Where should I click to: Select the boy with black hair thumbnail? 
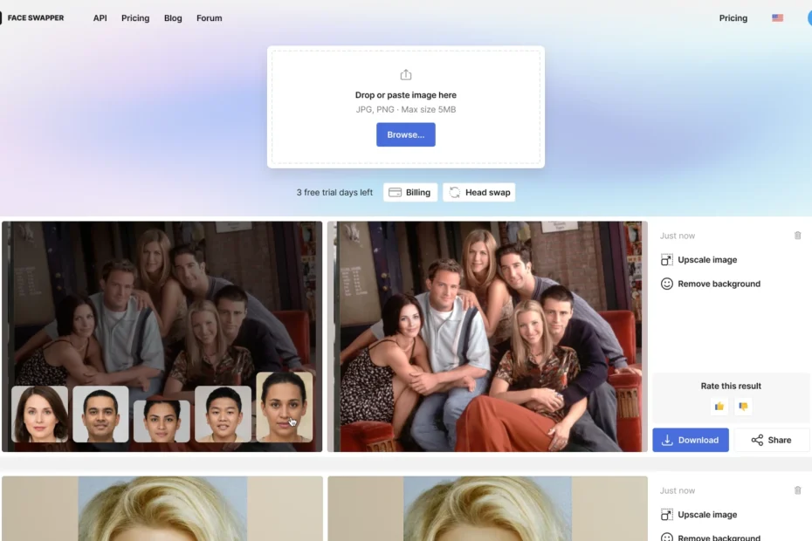click(x=224, y=414)
